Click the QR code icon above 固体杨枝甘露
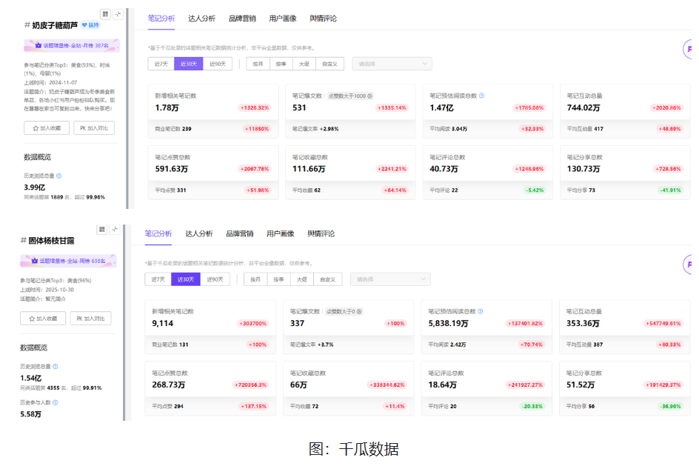This screenshot has width=699, height=469. tap(102, 230)
